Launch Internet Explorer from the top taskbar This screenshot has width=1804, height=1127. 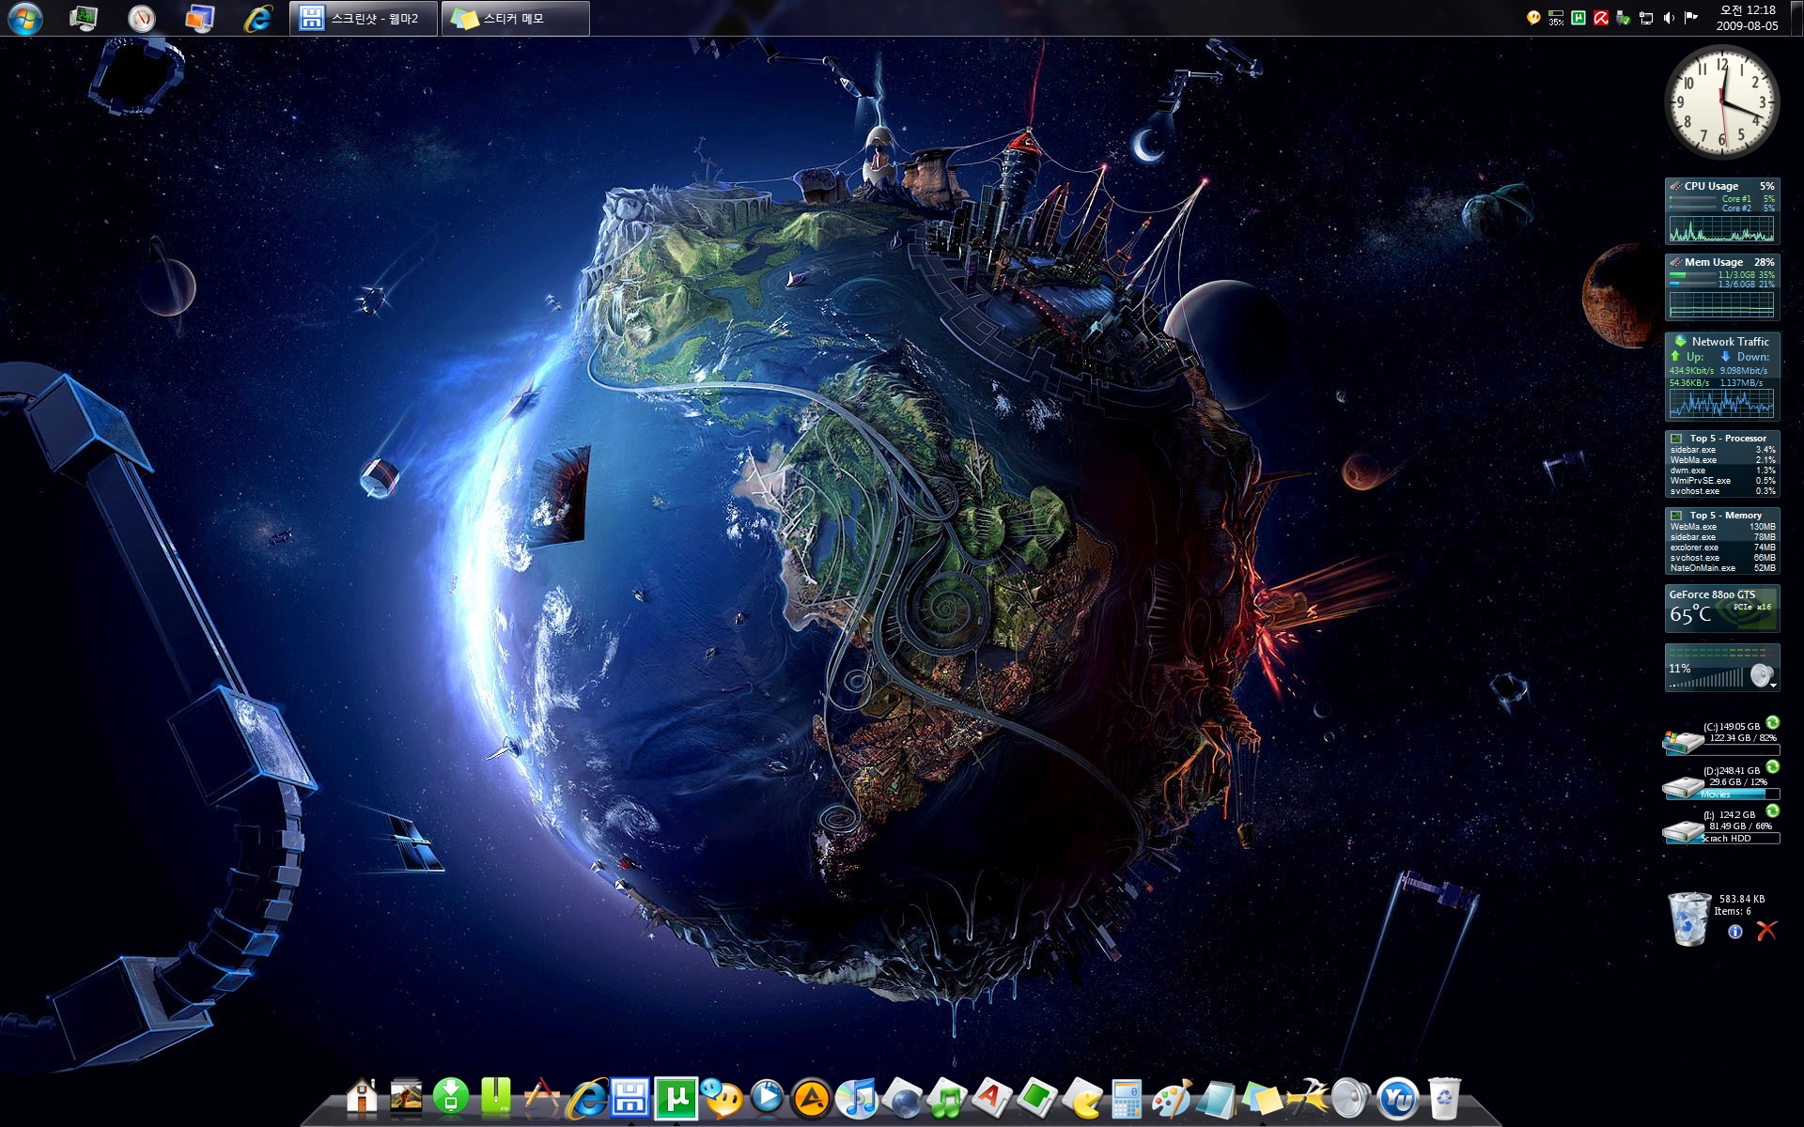click(257, 18)
